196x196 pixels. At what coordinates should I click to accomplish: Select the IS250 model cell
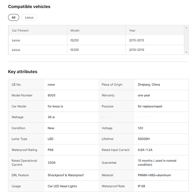(x=75, y=40)
